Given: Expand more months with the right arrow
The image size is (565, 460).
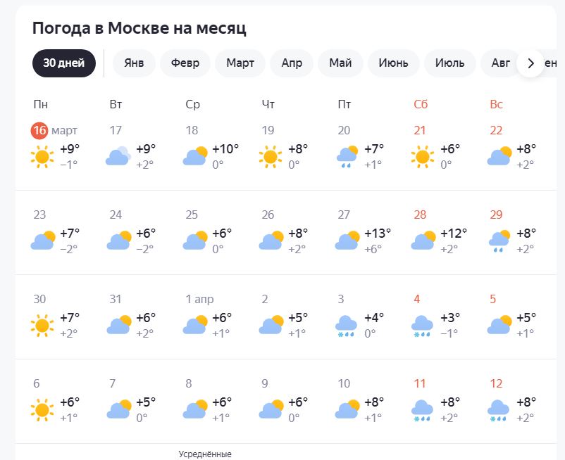Looking at the screenshot, I should [530, 63].
